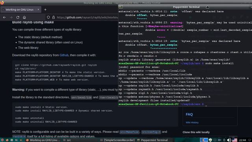Click the icon right of Peppermint Terminal title
Viewport: 252px width, 142px height.
(208, 7)
